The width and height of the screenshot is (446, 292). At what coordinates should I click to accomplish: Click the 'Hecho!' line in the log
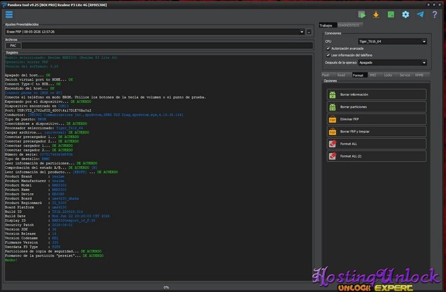11,260
